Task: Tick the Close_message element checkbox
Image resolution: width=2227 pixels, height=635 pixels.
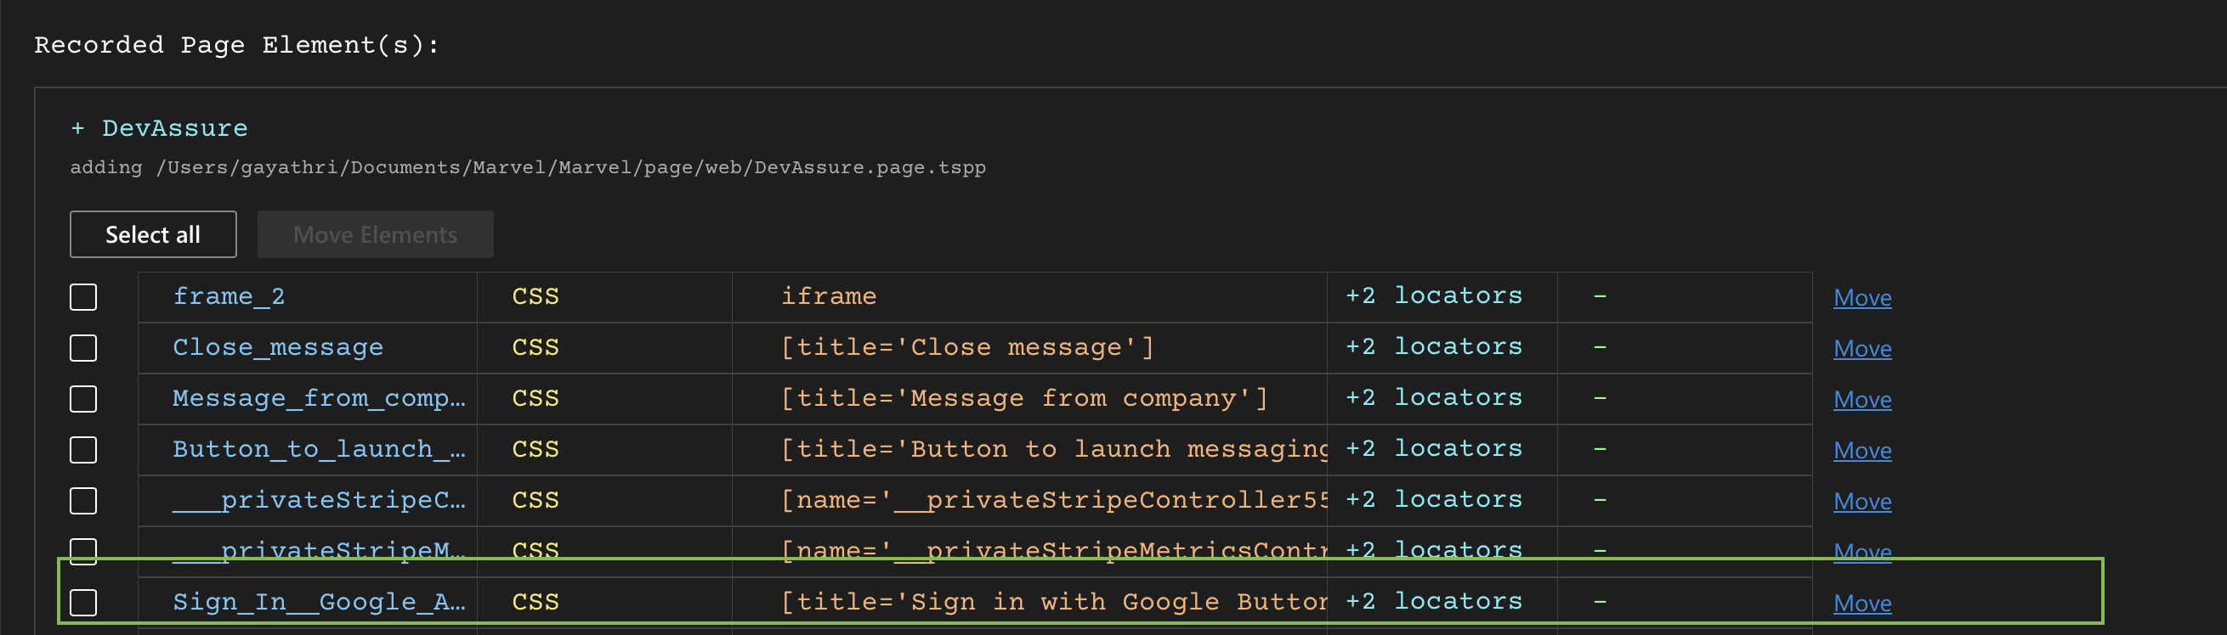Action: pos(83,348)
